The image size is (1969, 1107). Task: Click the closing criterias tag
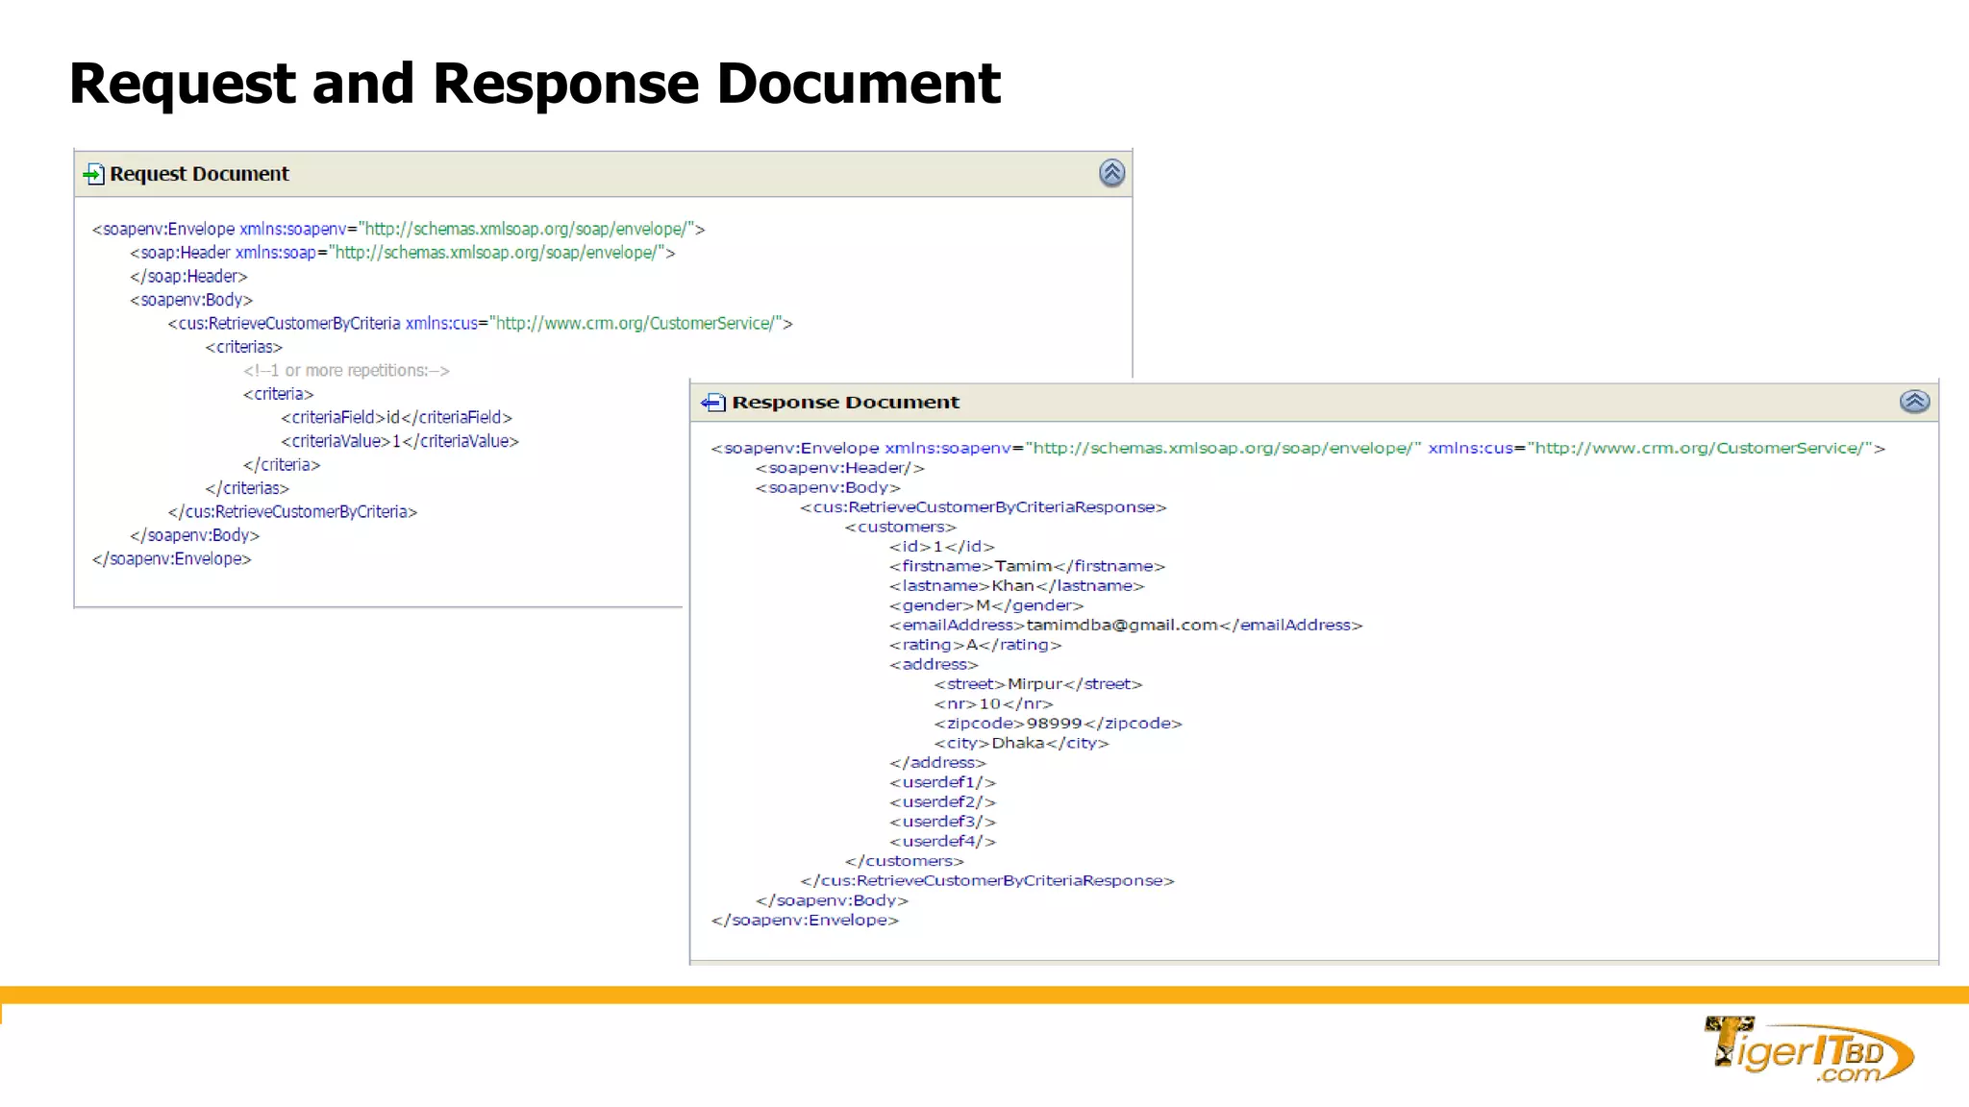click(x=247, y=488)
